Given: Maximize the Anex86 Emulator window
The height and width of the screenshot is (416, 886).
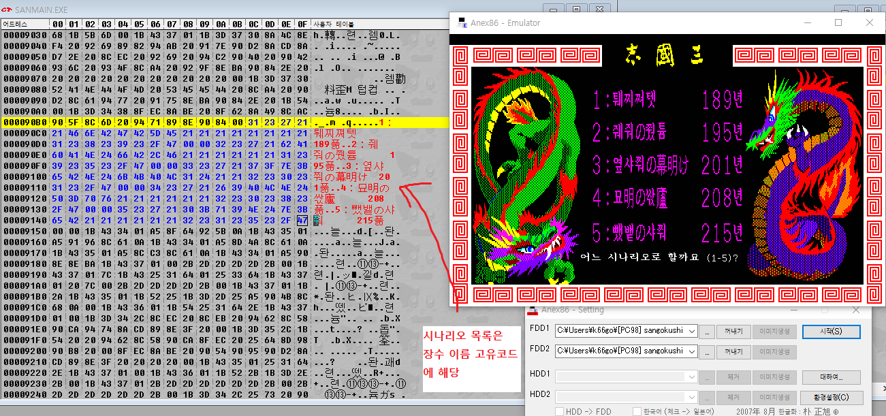Looking at the screenshot, I should [838, 22].
